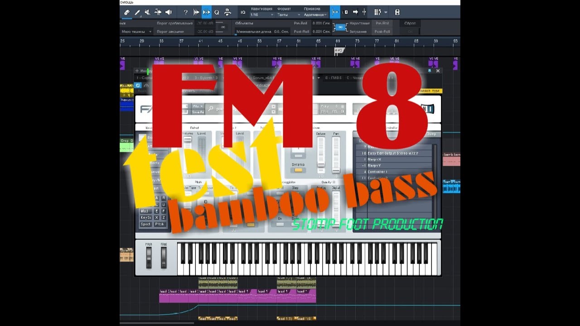Open the Strip Silence panel icon

pyautogui.click(x=196, y=12)
